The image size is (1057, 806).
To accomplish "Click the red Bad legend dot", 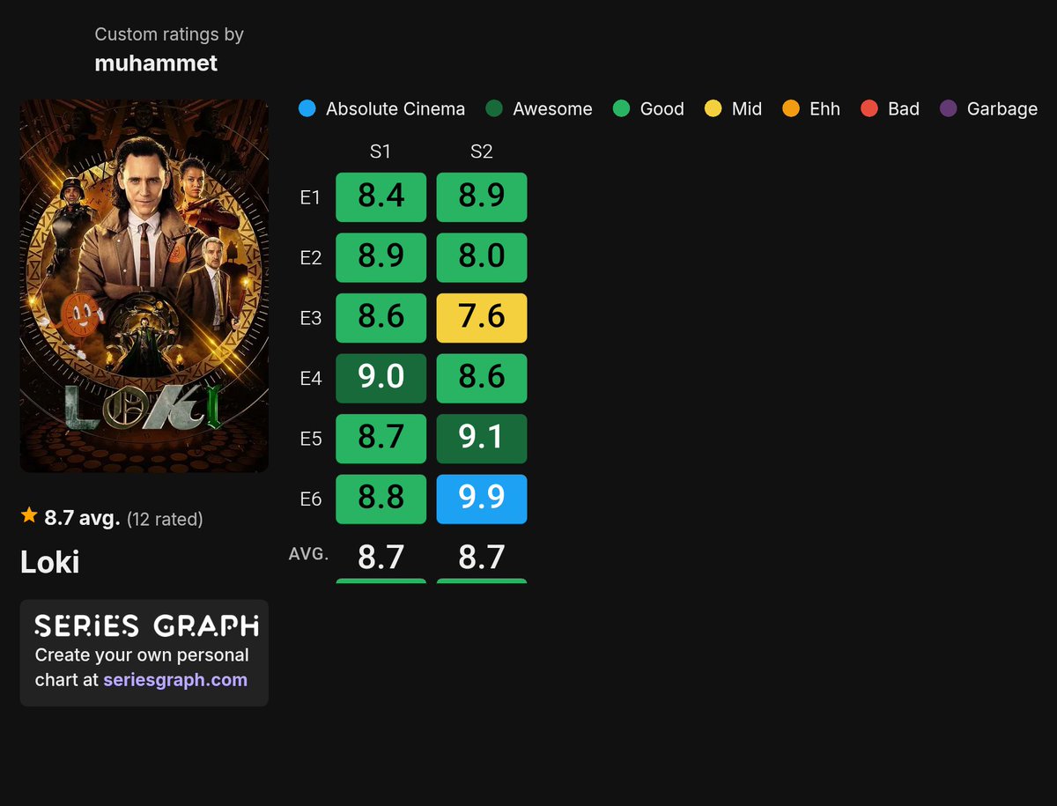I will (869, 109).
